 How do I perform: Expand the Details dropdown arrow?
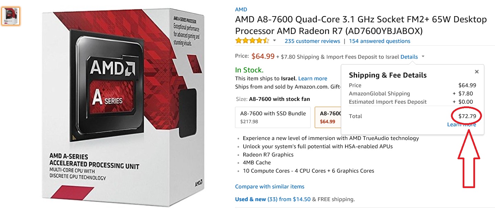coord(423,57)
